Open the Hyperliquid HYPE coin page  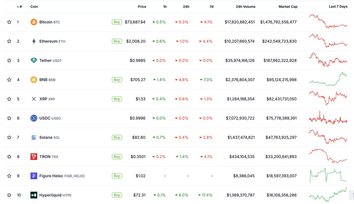55,195
